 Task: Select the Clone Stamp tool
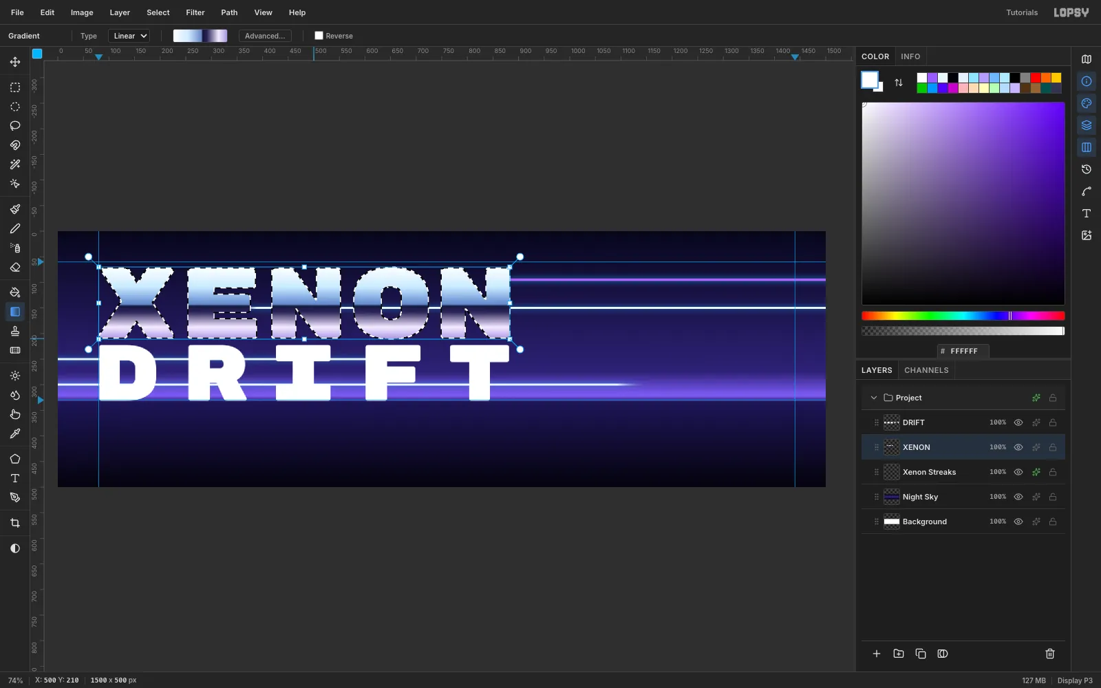(15, 331)
